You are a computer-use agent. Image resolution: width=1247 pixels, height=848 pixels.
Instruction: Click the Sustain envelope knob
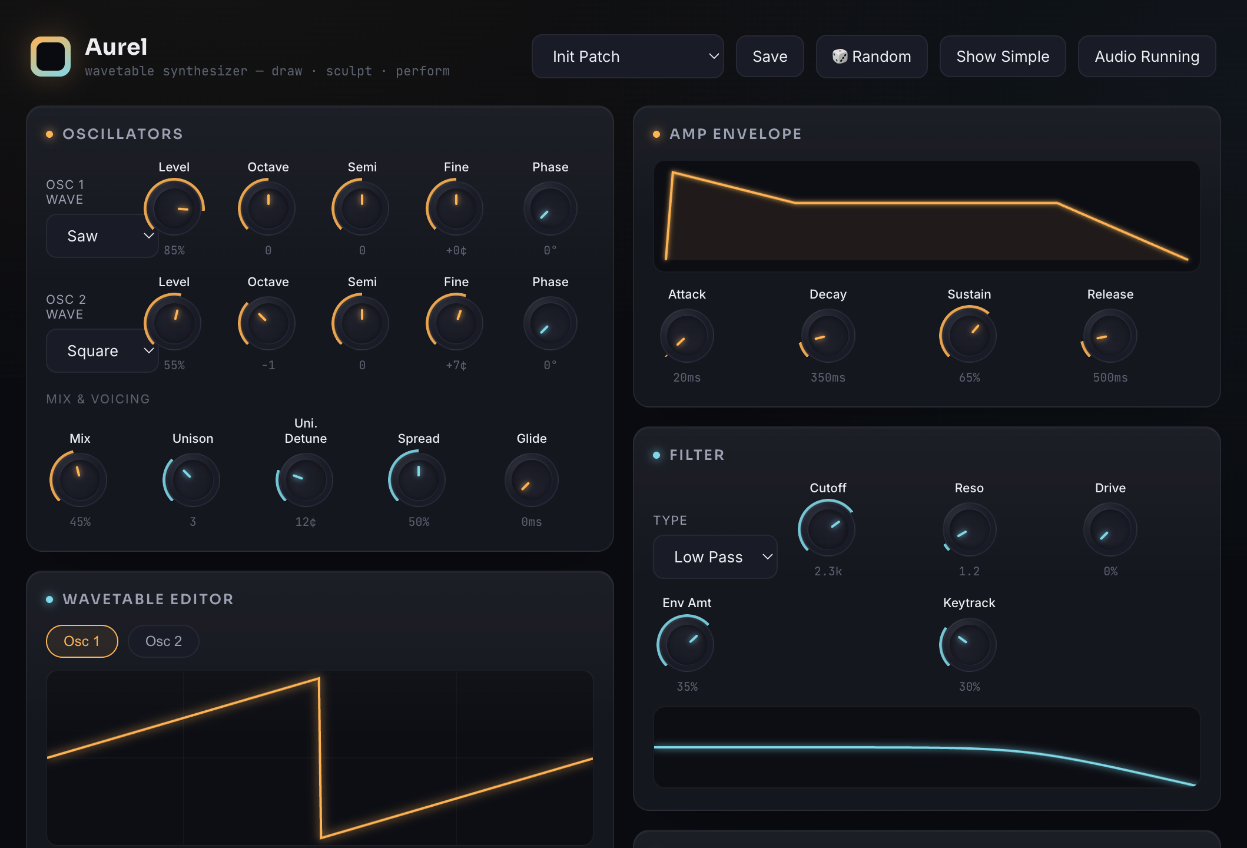pyautogui.click(x=969, y=336)
